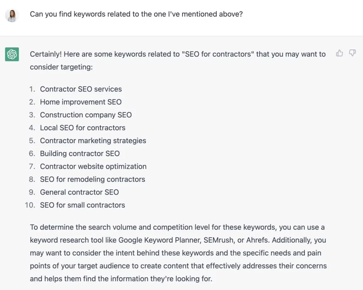Select the "Home improvement SEO" list item
Screen dimensions: 363x290
[x=81, y=102]
